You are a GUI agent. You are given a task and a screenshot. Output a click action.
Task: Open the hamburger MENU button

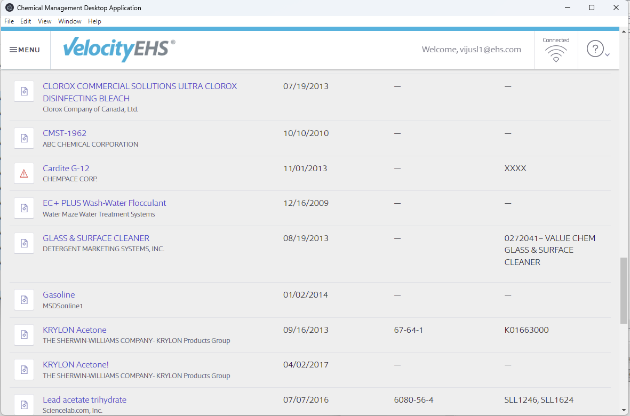(x=25, y=50)
